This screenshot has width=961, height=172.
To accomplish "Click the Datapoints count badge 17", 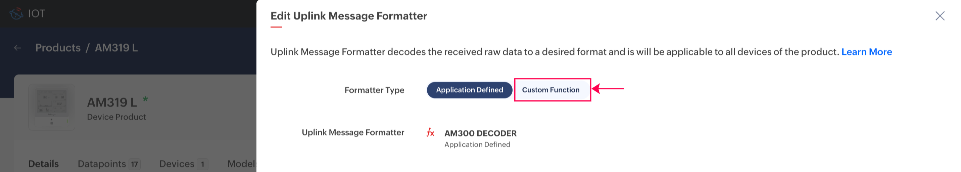I will [135, 164].
